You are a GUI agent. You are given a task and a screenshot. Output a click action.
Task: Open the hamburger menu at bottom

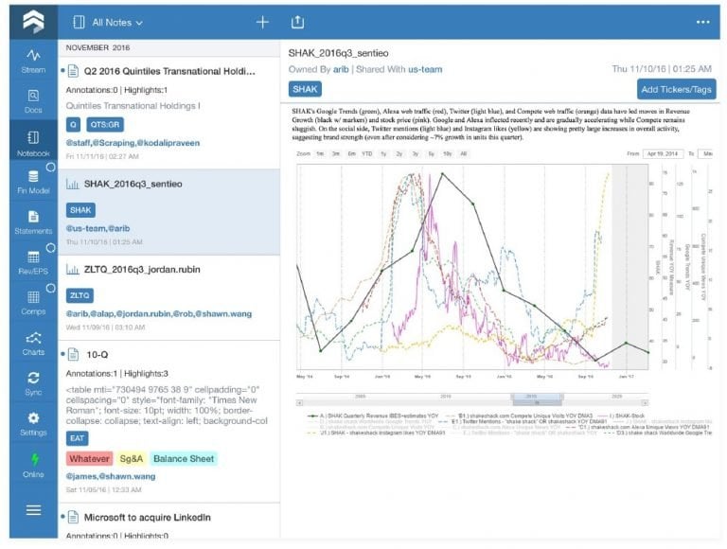(33, 510)
